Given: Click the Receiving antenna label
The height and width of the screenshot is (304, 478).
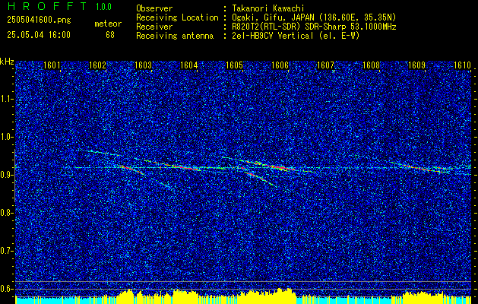Looking at the screenshot, I should 175,36.
